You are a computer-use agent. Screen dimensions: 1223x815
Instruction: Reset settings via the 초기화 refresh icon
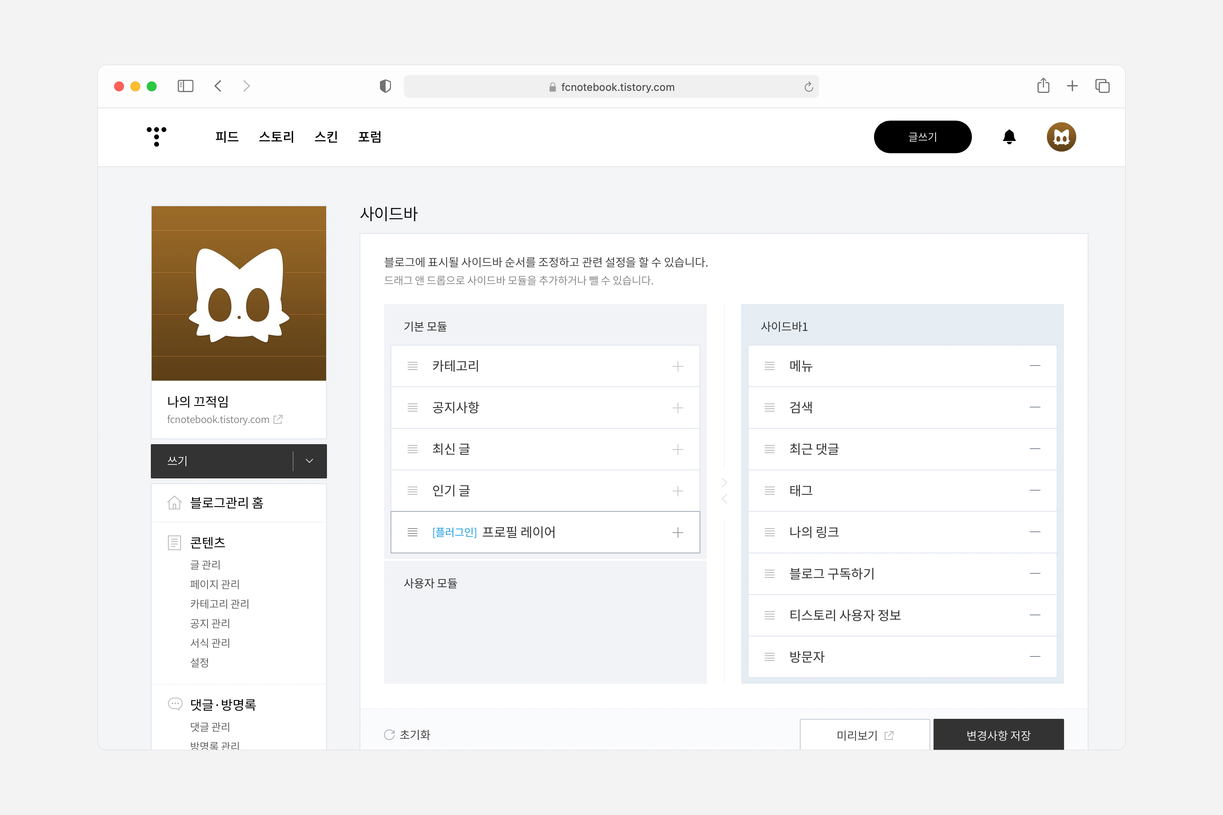click(389, 734)
